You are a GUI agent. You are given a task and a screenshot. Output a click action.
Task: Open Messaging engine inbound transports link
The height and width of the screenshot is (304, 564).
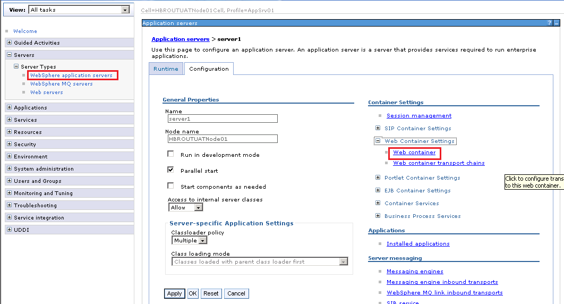(442, 282)
